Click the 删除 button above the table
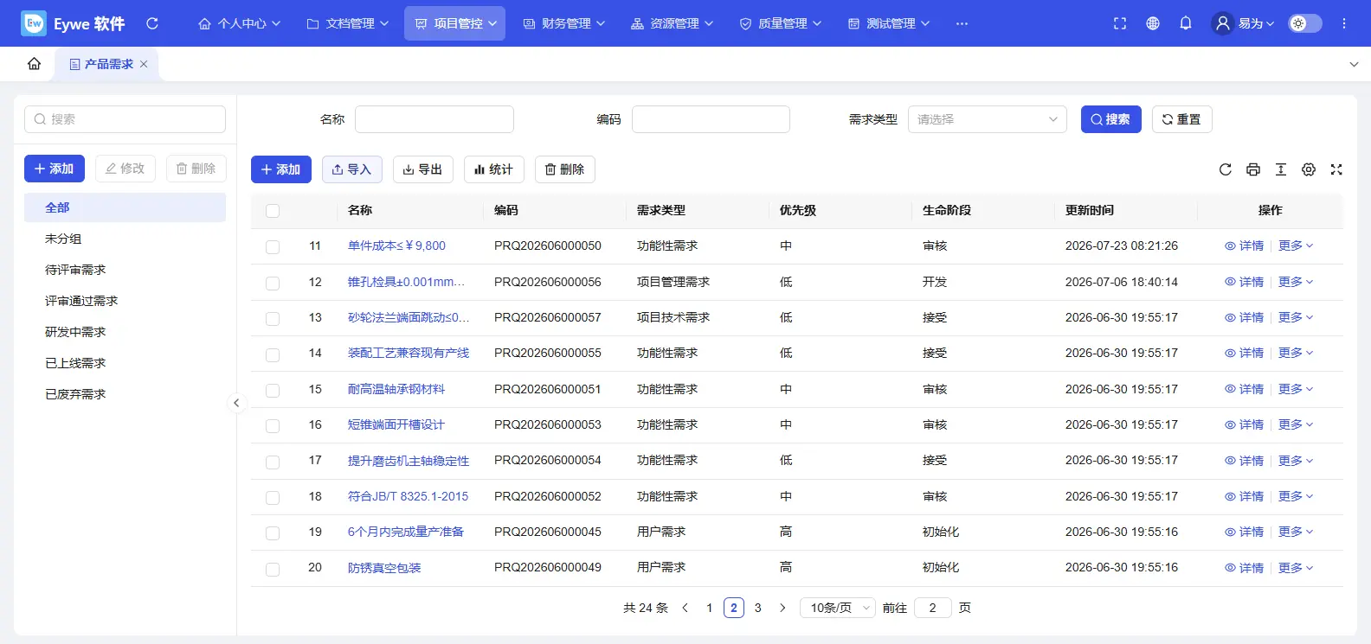The height and width of the screenshot is (644, 1371). (x=565, y=169)
